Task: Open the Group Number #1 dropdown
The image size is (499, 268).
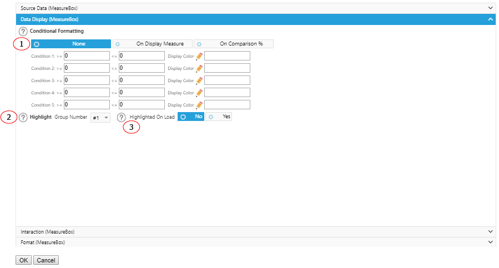Action: tap(100, 118)
